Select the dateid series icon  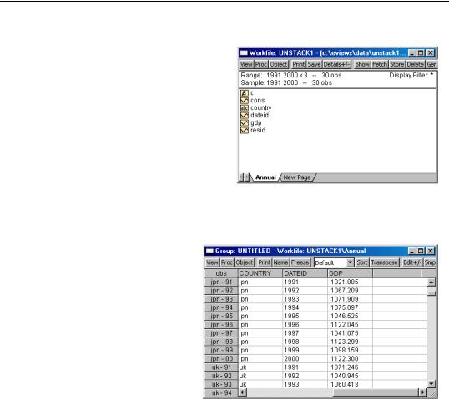(244, 116)
